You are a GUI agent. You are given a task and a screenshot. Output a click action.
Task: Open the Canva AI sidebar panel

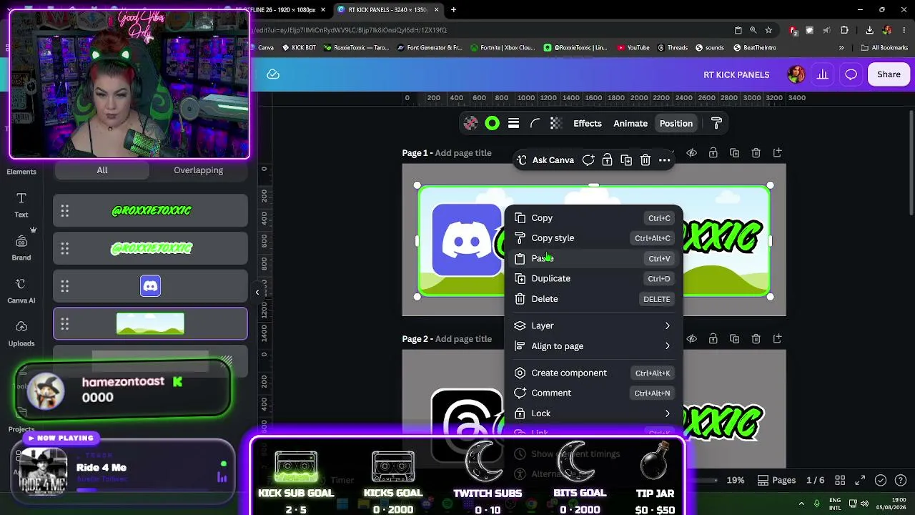(21, 290)
